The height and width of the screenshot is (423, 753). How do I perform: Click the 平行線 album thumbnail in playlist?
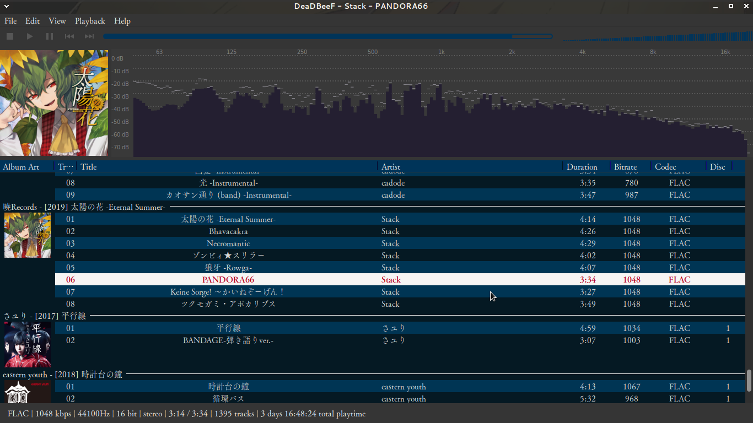[x=28, y=344]
